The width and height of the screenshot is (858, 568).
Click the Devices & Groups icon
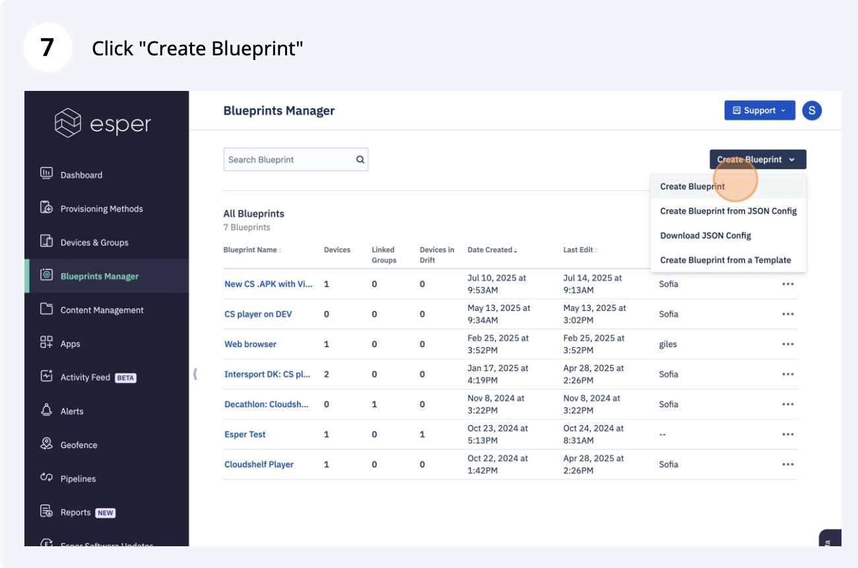pyautogui.click(x=46, y=241)
